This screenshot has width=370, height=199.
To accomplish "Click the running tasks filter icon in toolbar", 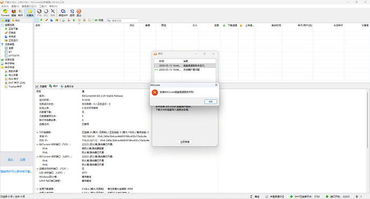I will 57,20.
